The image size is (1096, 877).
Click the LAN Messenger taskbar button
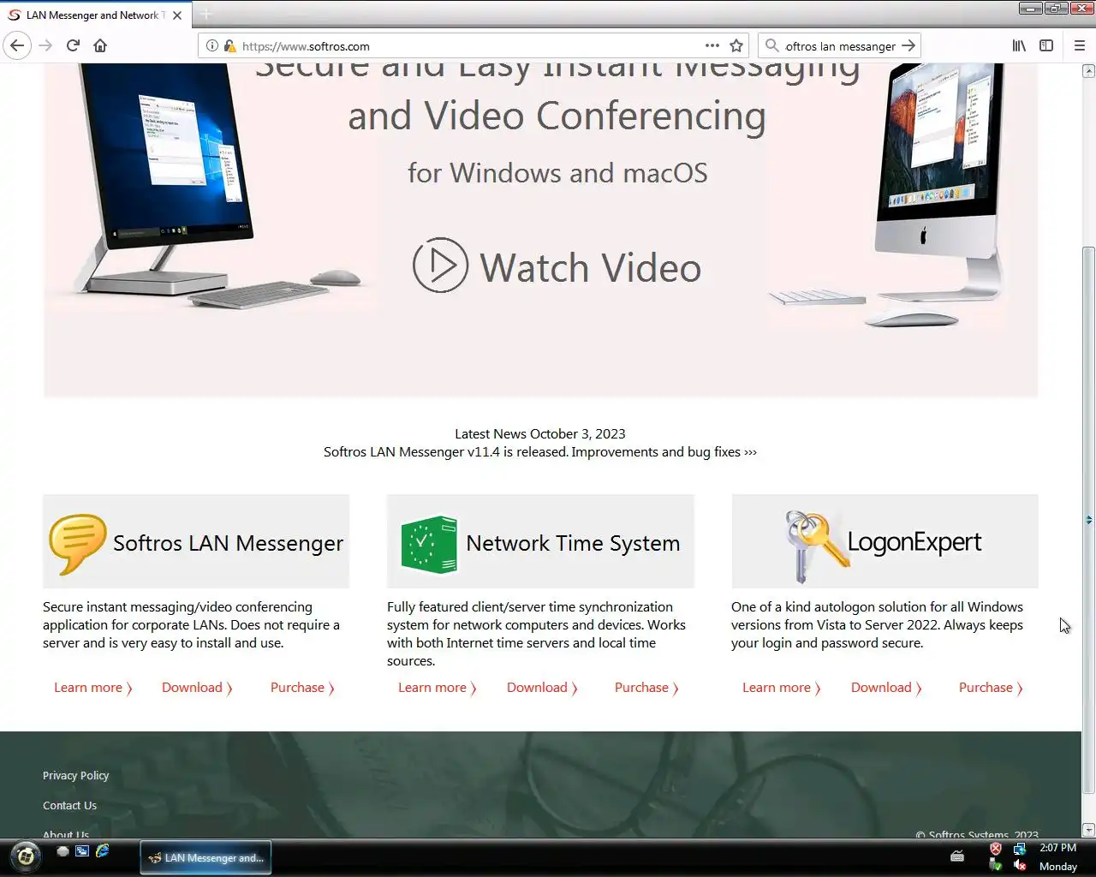(205, 857)
